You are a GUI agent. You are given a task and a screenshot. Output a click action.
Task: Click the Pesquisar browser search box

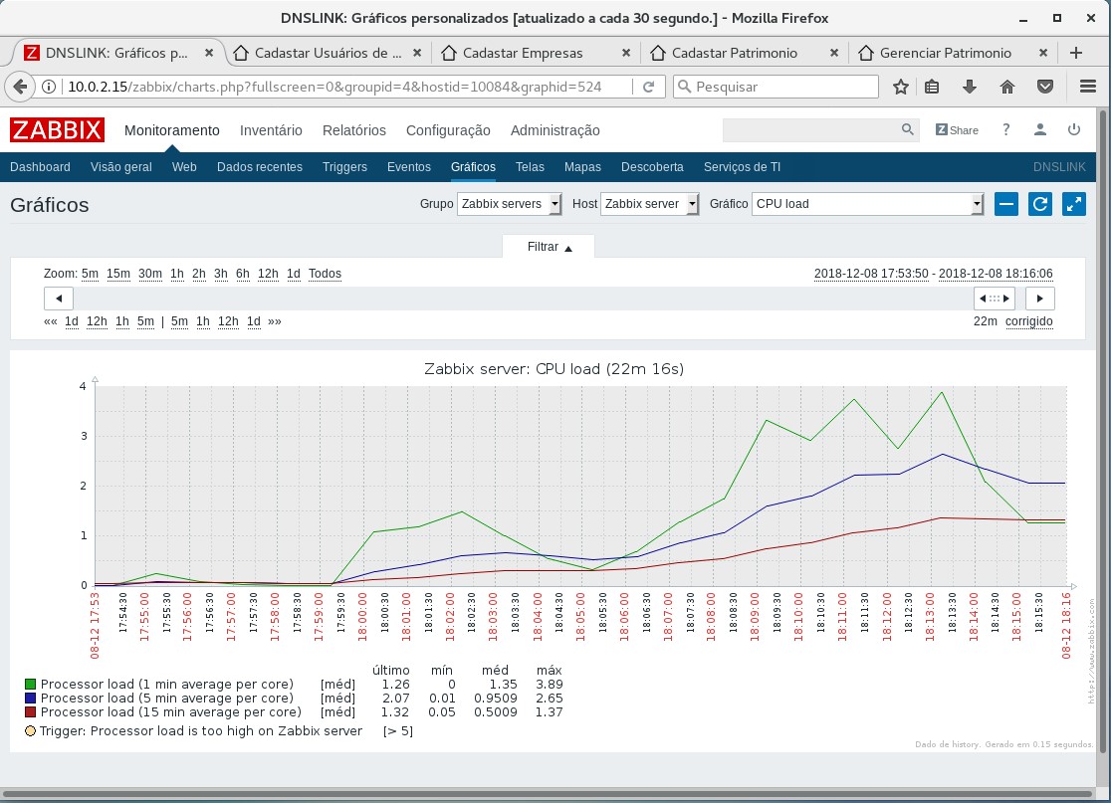click(x=776, y=87)
